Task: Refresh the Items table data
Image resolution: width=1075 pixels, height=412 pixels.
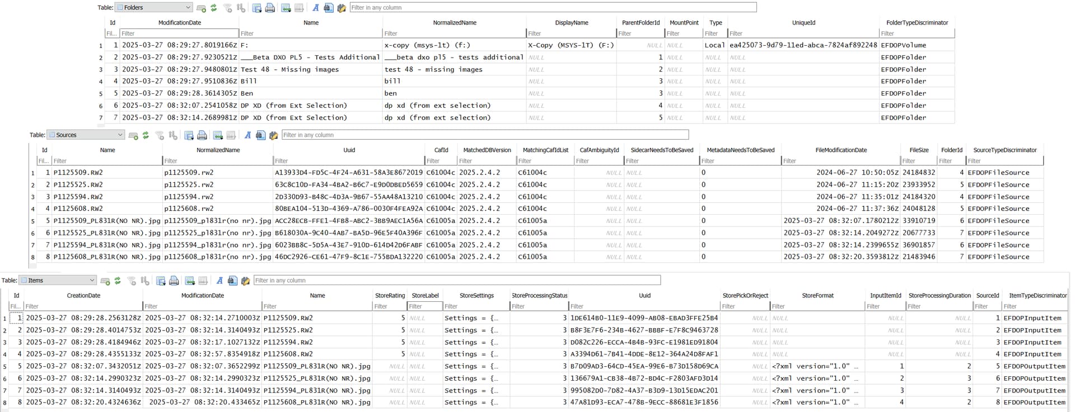Action: click(118, 281)
